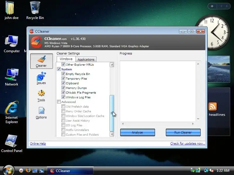The image size is (234, 175).
Task: Click Check for updates now link
Action: (187, 143)
